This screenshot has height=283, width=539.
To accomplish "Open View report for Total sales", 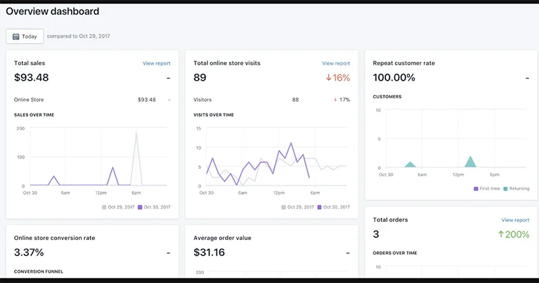I will pos(156,63).
